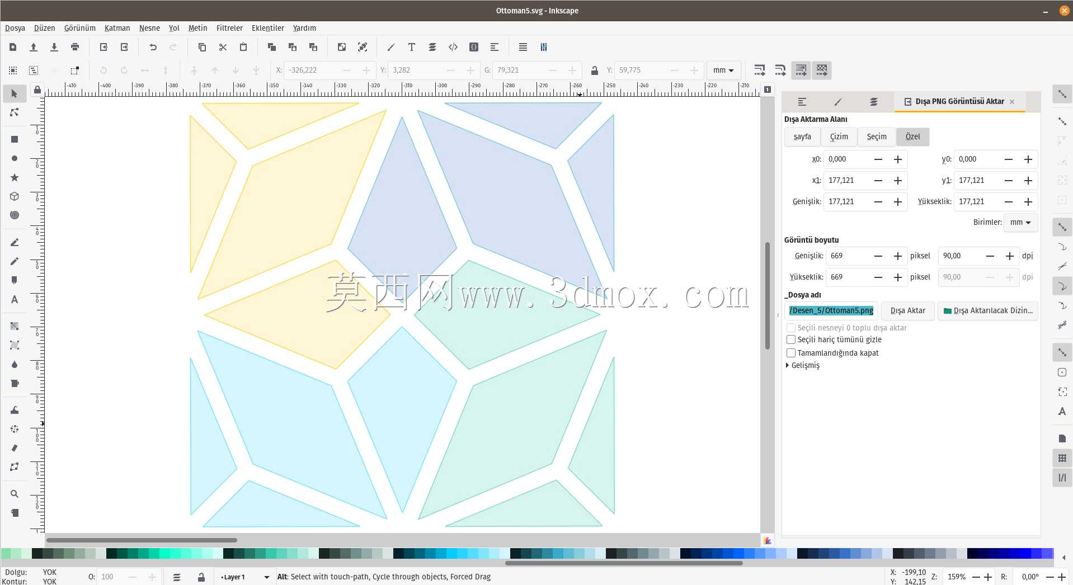Click the Cut scissors icon

[x=223, y=47]
